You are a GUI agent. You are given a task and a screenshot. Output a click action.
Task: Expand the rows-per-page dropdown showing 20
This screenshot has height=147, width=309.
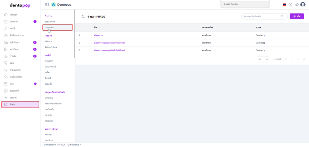tap(263, 59)
